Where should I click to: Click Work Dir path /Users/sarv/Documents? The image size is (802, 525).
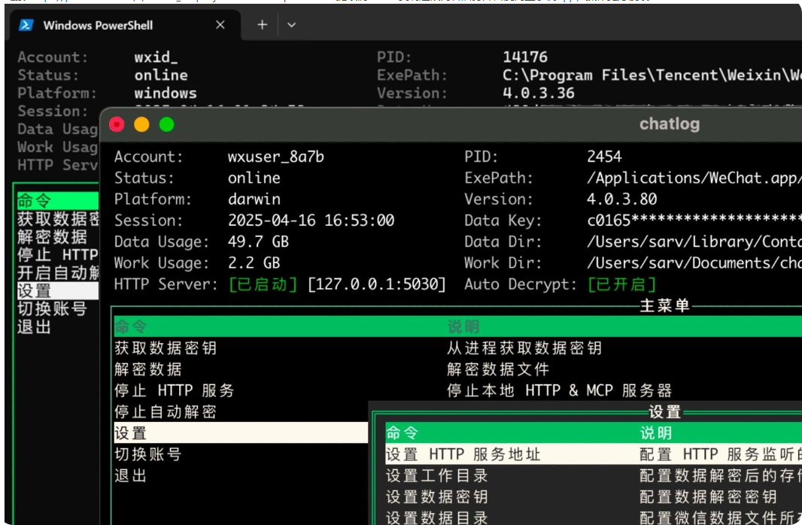point(694,262)
